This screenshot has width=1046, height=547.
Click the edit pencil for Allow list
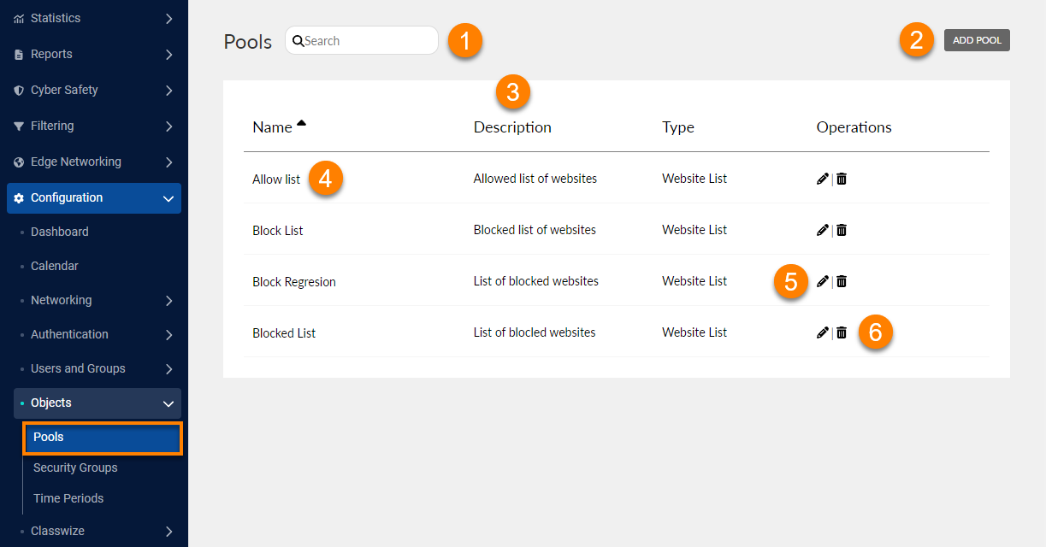[822, 179]
